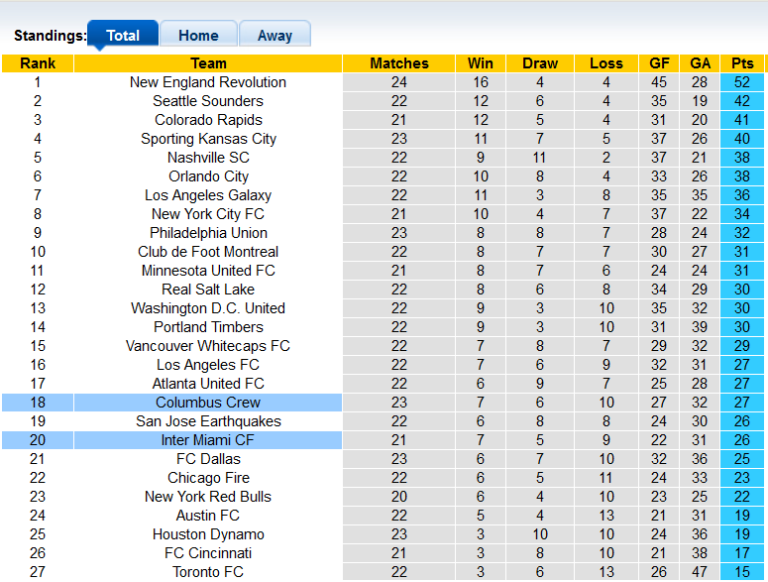Click Toronto FC in the last row
Viewport: 768px width, 582px height.
208,572
